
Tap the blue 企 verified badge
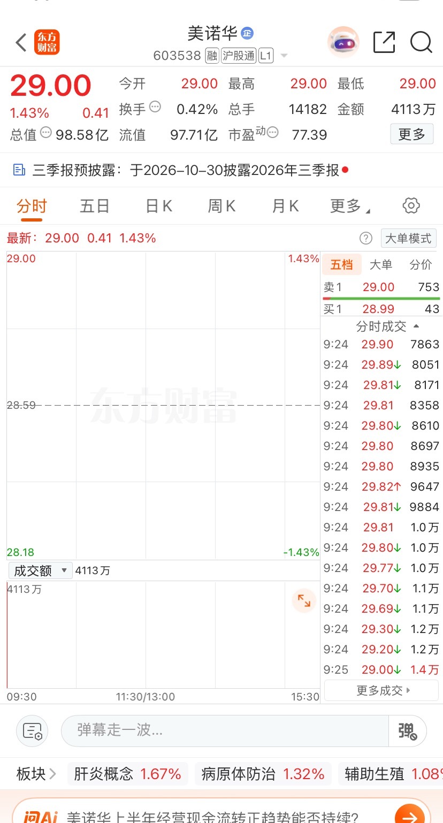[x=247, y=33]
